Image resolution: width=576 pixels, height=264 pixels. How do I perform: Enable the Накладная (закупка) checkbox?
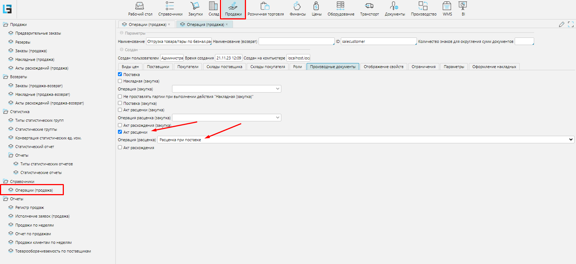coord(120,81)
